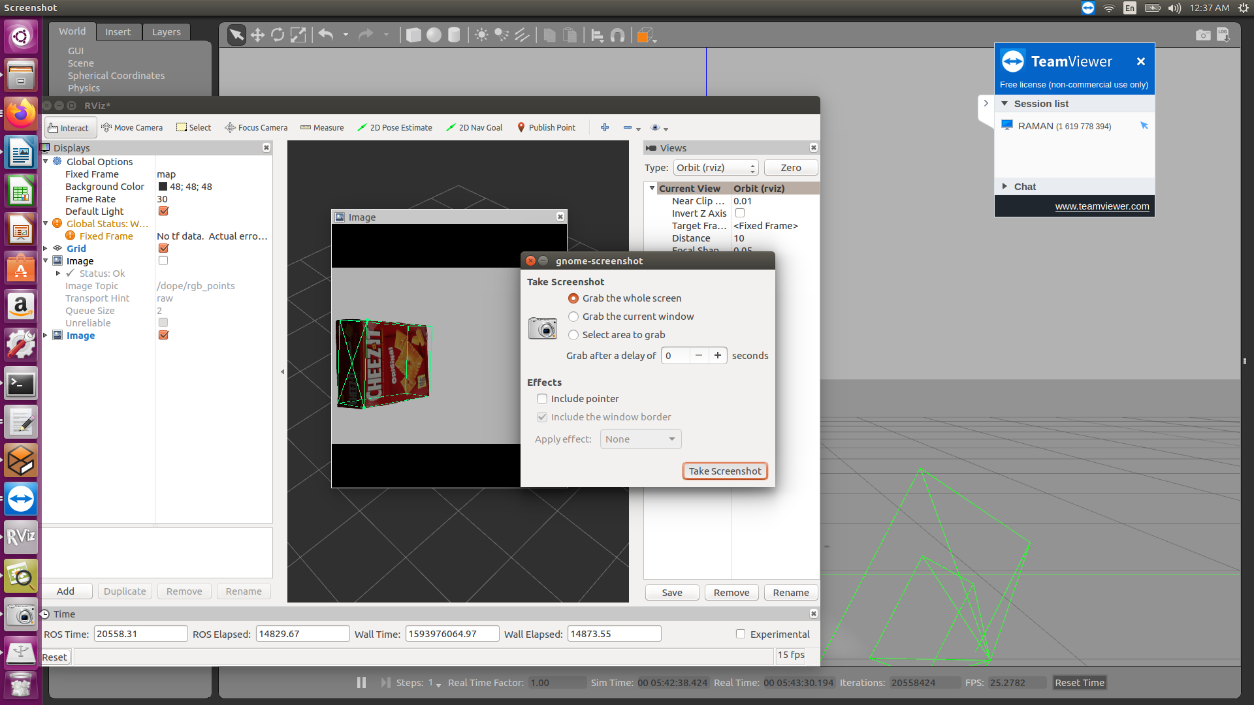Activate the 2D Nav Goal tool
The height and width of the screenshot is (705, 1254).
tap(474, 127)
